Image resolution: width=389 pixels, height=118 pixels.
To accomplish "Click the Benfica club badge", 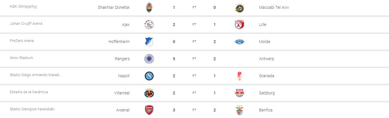I will click(x=239, y=110).
